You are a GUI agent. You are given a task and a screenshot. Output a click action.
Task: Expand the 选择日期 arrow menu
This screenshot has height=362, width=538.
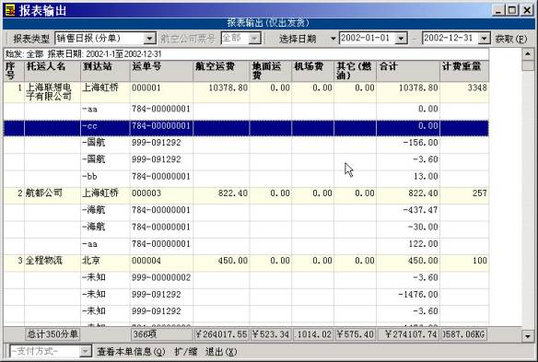[x=333, y=39]
